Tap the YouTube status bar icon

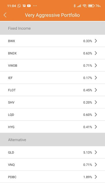pos(29,6)
